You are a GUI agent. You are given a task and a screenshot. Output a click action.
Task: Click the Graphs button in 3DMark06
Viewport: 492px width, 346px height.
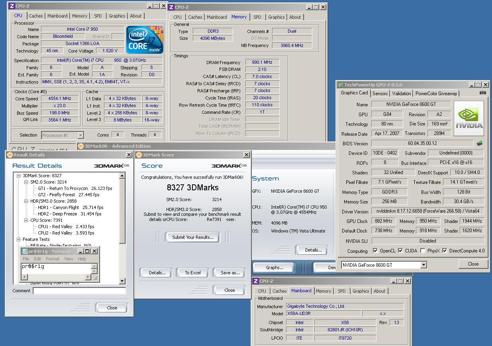[x=274, y=268]
